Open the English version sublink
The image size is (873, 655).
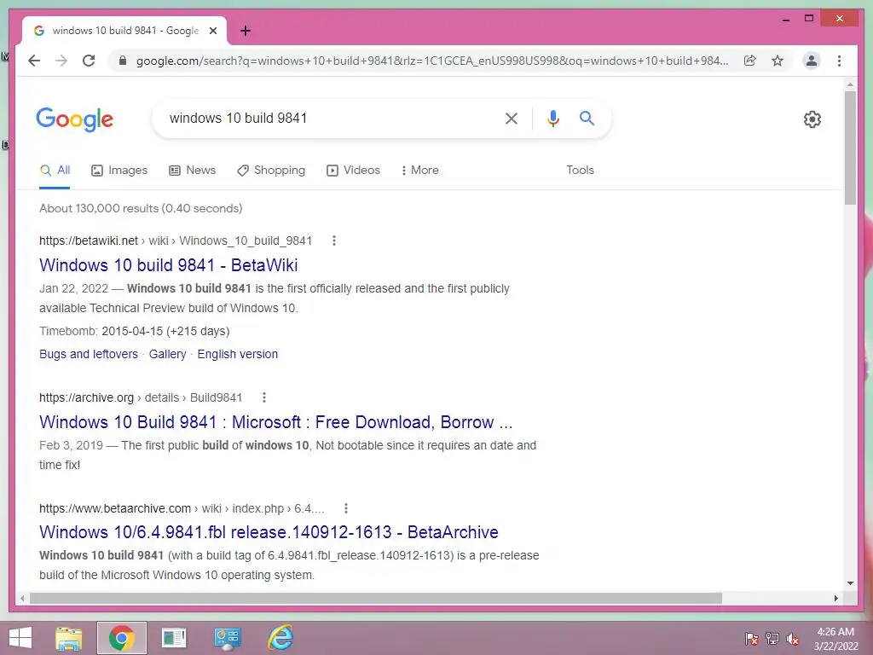[x=238, y=354]
